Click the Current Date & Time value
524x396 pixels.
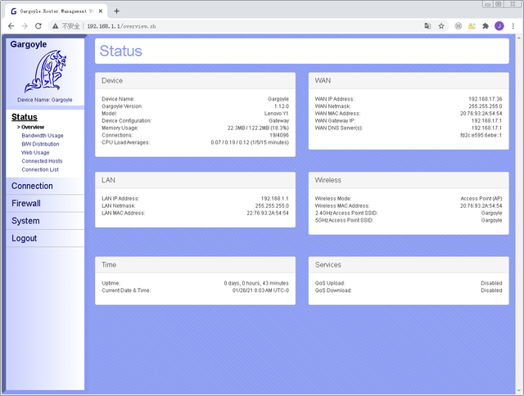pyautogui.click(x=260, y=290)
